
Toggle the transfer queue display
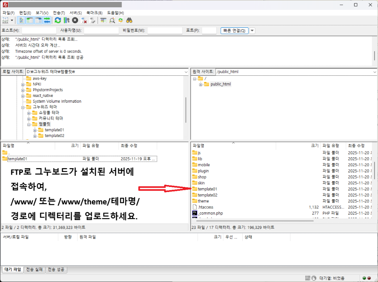pyautogui.click(x=47, y=20)
